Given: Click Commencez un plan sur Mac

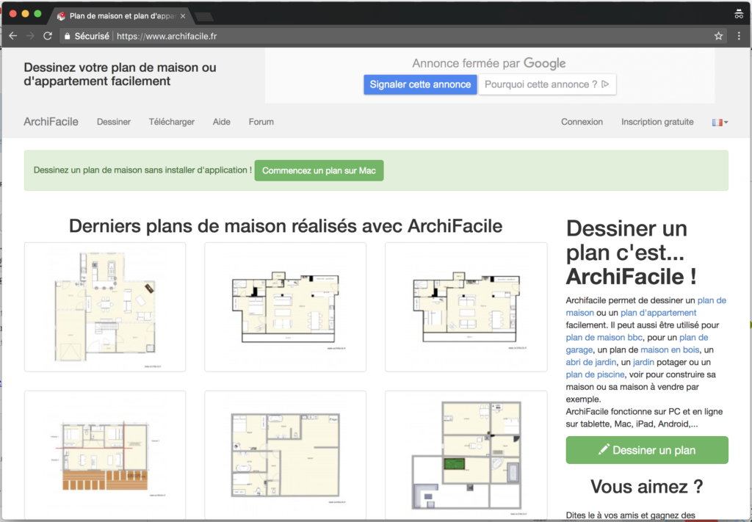Looking at the screenshot, I should (319, 170).
